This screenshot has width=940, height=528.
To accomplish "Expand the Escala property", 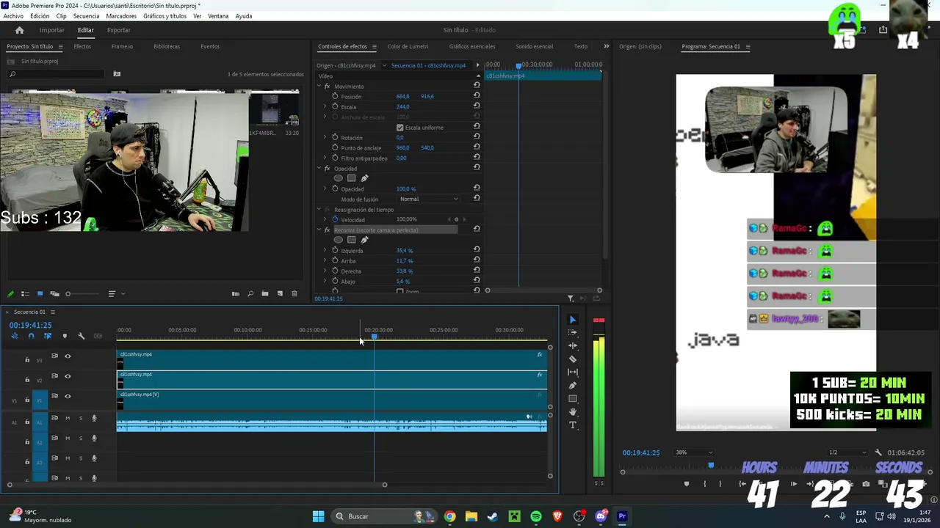I will pos(325,107).
